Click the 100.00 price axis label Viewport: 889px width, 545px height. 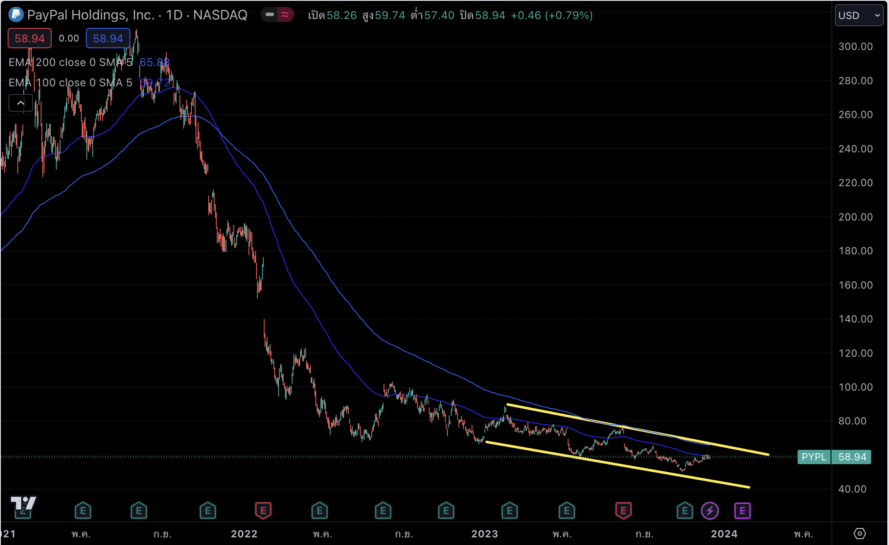[856, 387]
